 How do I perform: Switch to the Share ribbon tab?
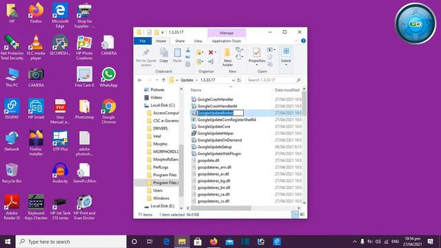point(180,41)
